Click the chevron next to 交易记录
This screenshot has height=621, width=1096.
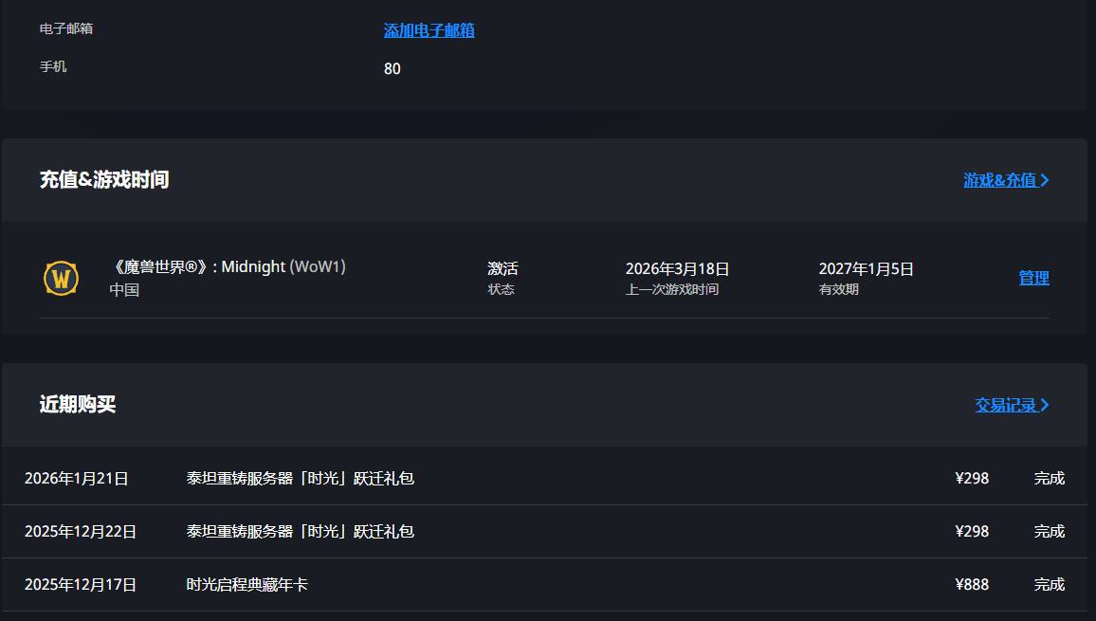(1044, 405)
